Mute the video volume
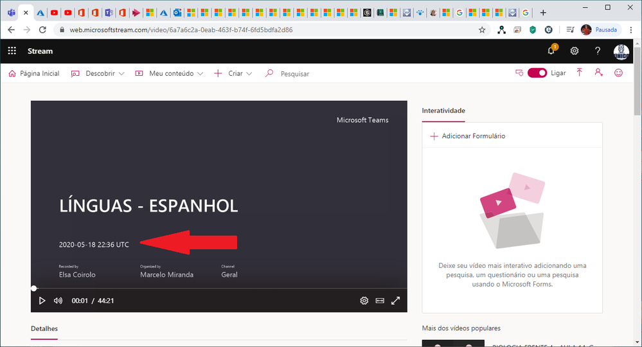The height and width of the screenshot is (347, 642). [x=58, y=301]
